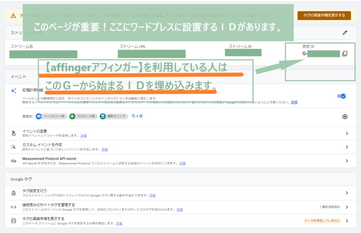The width and height of the screenshot is (361, 233).
Task: Click the 測定 ID field label
Action: coord(308,46)
